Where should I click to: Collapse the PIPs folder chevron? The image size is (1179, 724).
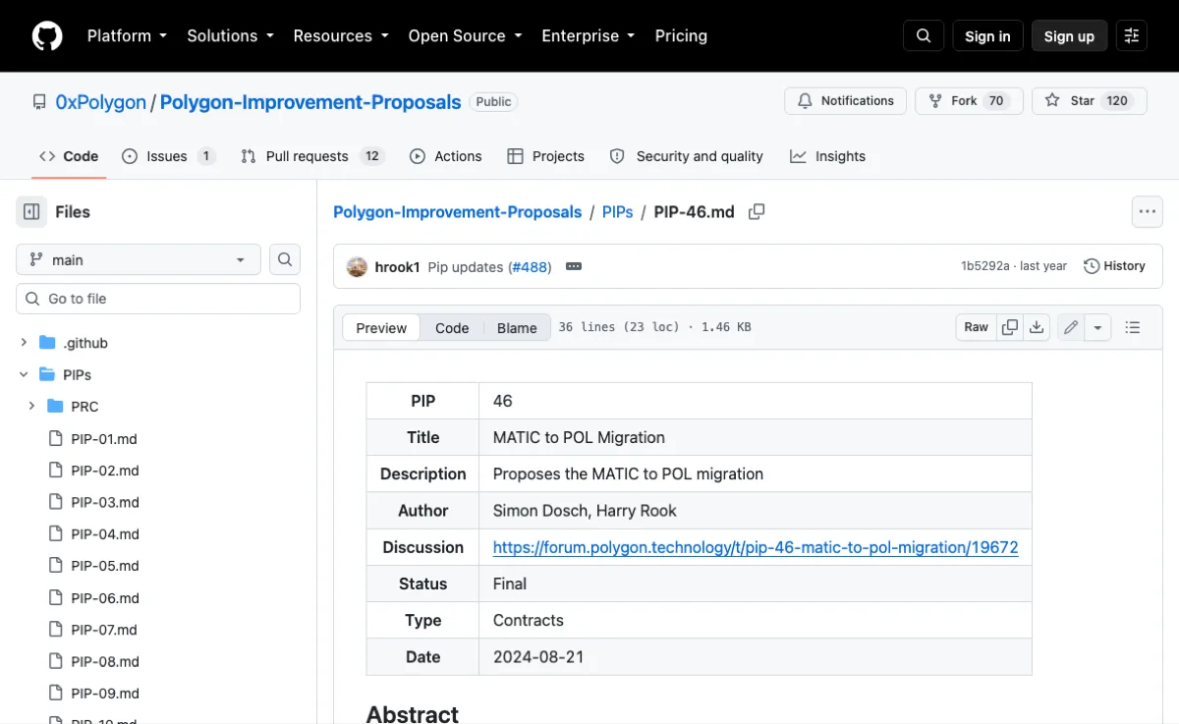pyautogui.click(x=24, y=374)
